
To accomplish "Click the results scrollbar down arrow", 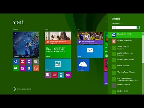I will tap(143, 92).
